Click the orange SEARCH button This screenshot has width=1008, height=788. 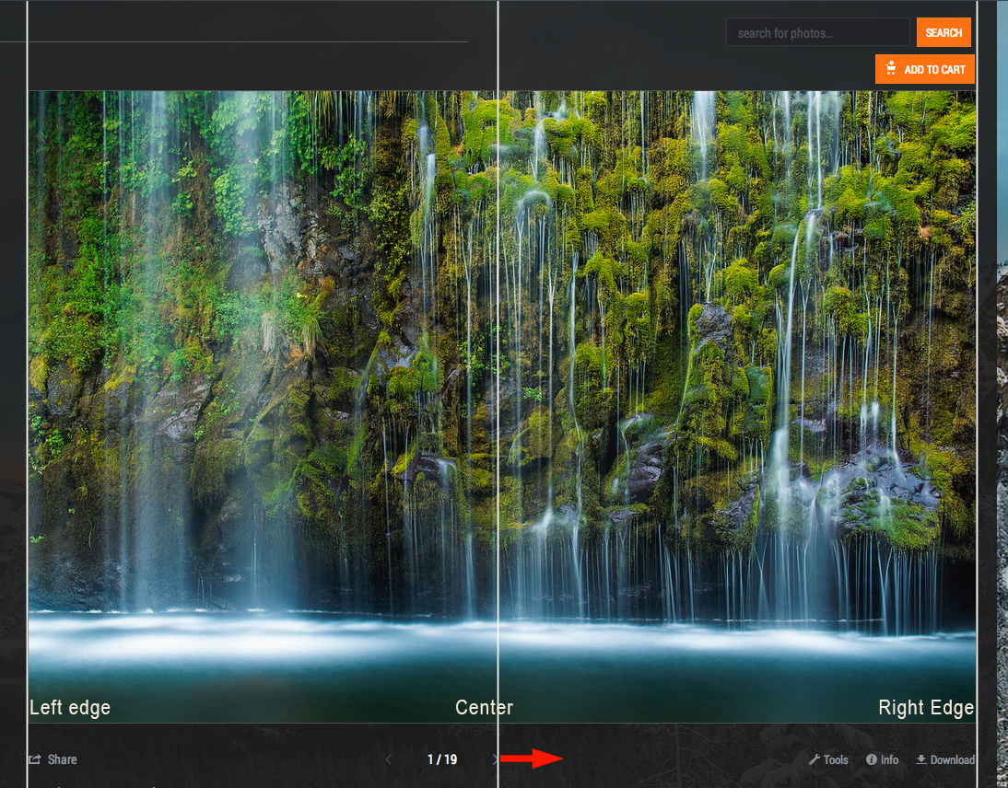944,32
